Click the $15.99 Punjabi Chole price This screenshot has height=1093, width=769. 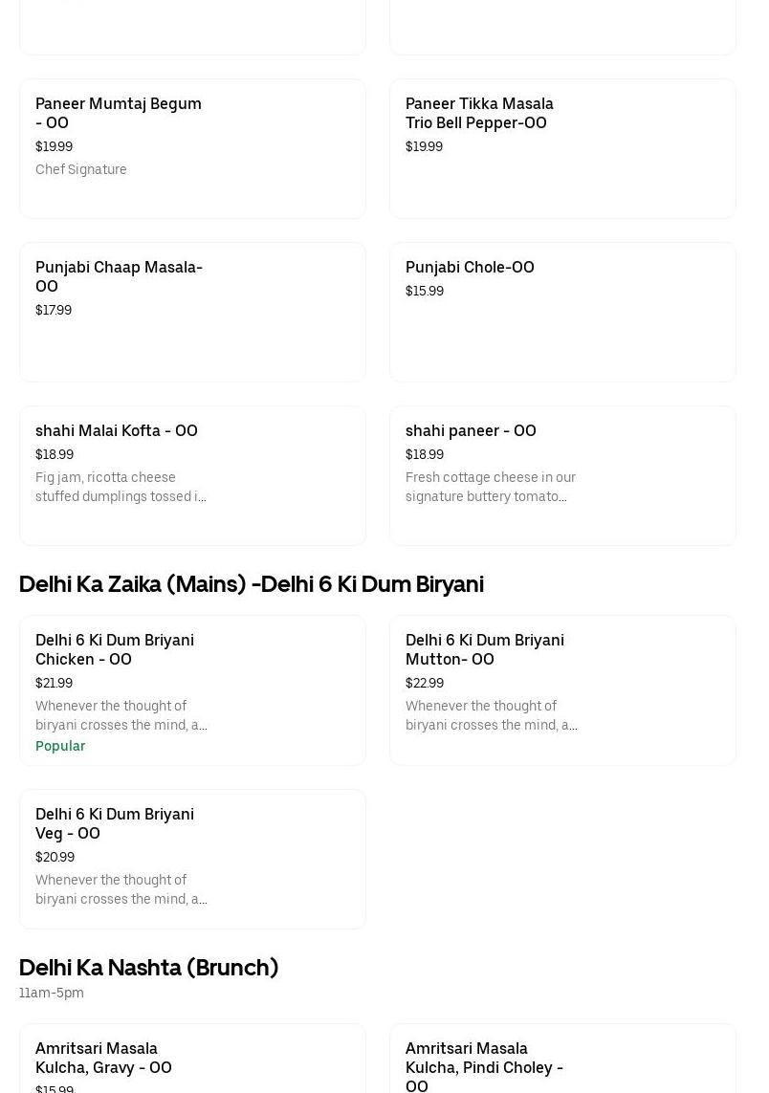pos(425,291)
